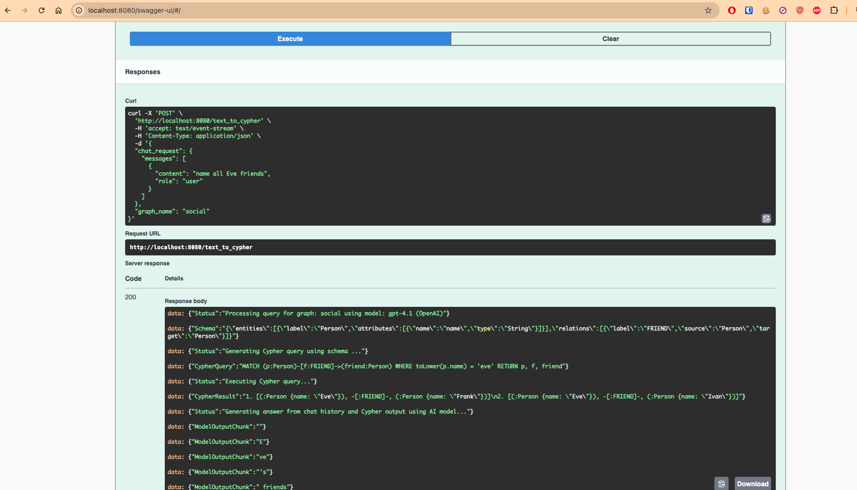Download the response body
Image resolution: width=857 pixels, height=490 pixels.
click(753, 483)
